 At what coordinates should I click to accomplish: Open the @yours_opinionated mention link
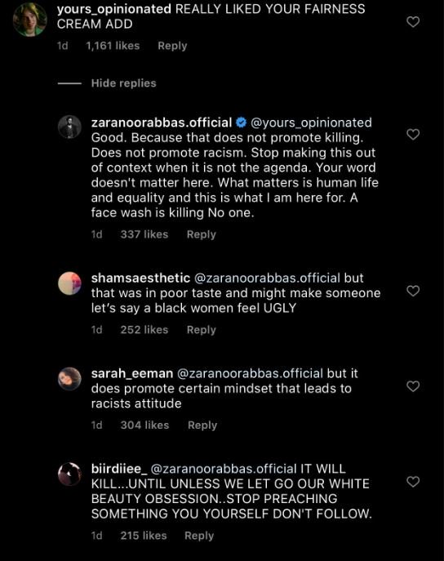click(x=312, y=122)
